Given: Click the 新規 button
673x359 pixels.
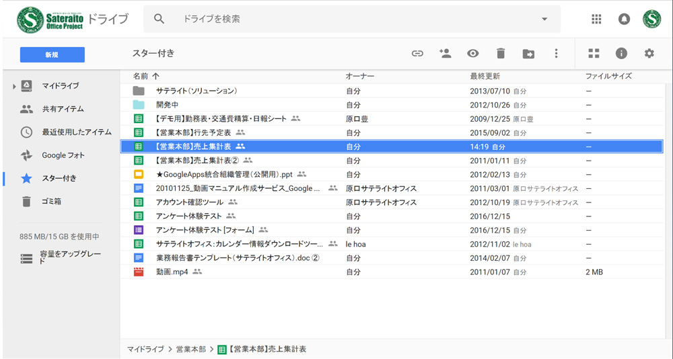Looking at the screenshot, I should [x=52, y=55].
